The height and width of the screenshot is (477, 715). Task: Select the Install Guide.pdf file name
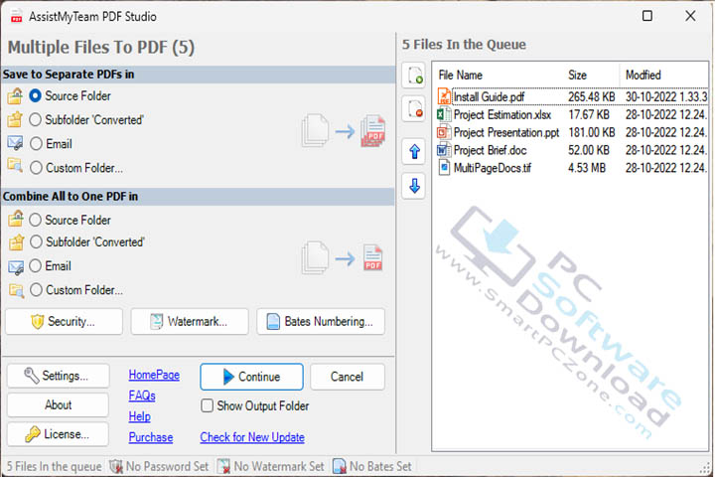tap(489, 96)
